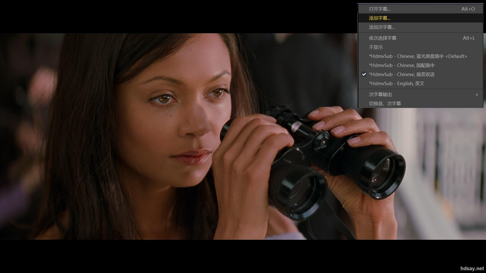Expand the 次字幕输出 submenu
The image size is (486, 273).
[x=420, y=94]
